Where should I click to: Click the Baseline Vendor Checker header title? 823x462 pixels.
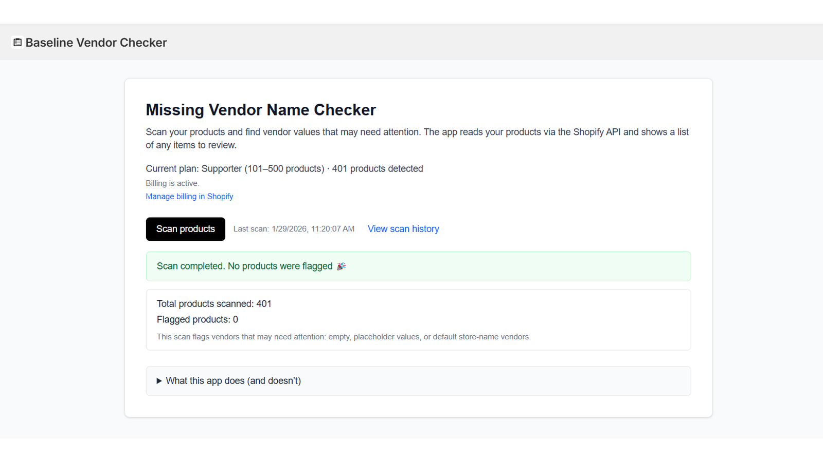point(96,43)
